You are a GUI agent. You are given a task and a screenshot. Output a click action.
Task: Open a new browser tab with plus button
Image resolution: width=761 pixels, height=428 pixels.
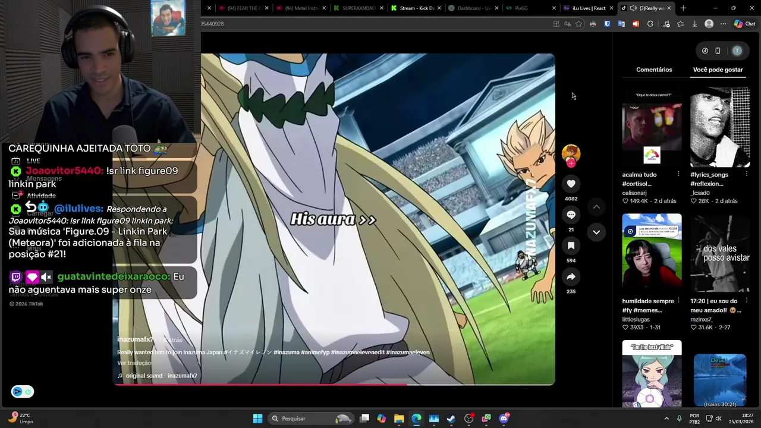(x=683, y=8)
